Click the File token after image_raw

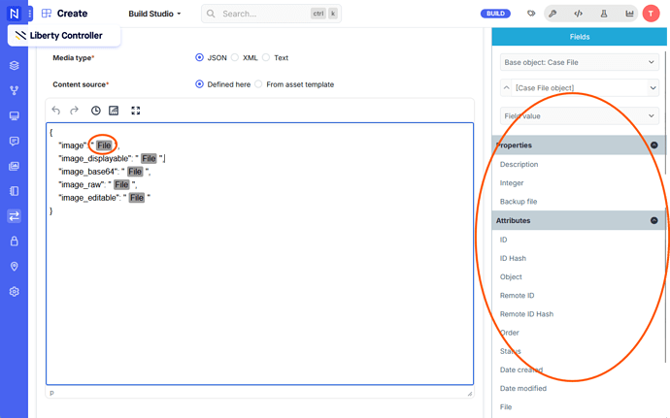[121, 184]
